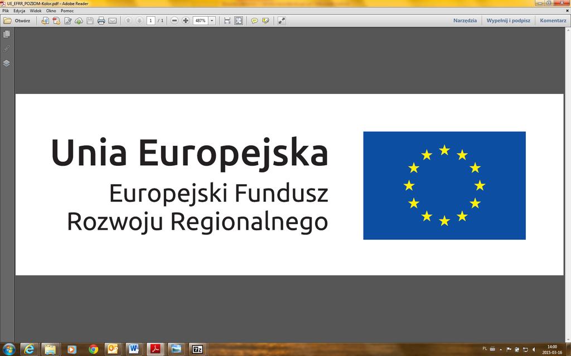
Task: Click the EU flag image in document
Action: [x=444, y=185]
